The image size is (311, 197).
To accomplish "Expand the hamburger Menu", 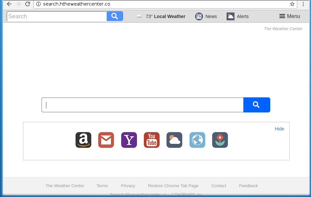I will (x=289, y=16).
